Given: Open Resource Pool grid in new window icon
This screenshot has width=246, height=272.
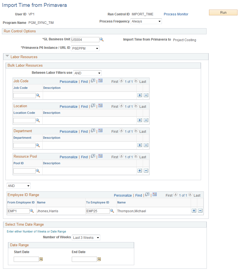Looking at the screenshot, I should coord(93,156).
